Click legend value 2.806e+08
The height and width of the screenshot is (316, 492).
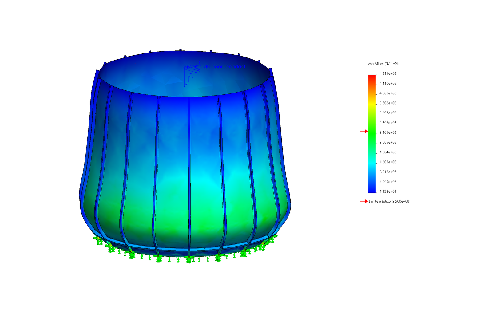click(x=388, y=123)
